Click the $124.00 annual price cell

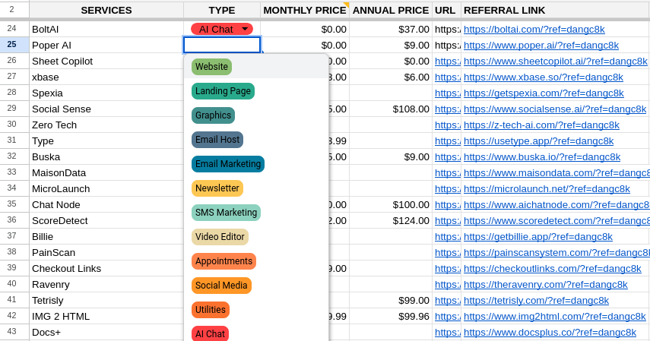[391, 220]
